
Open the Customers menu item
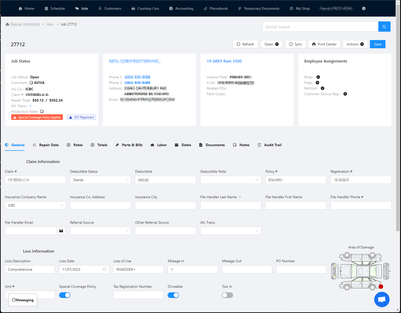point(110,8)
